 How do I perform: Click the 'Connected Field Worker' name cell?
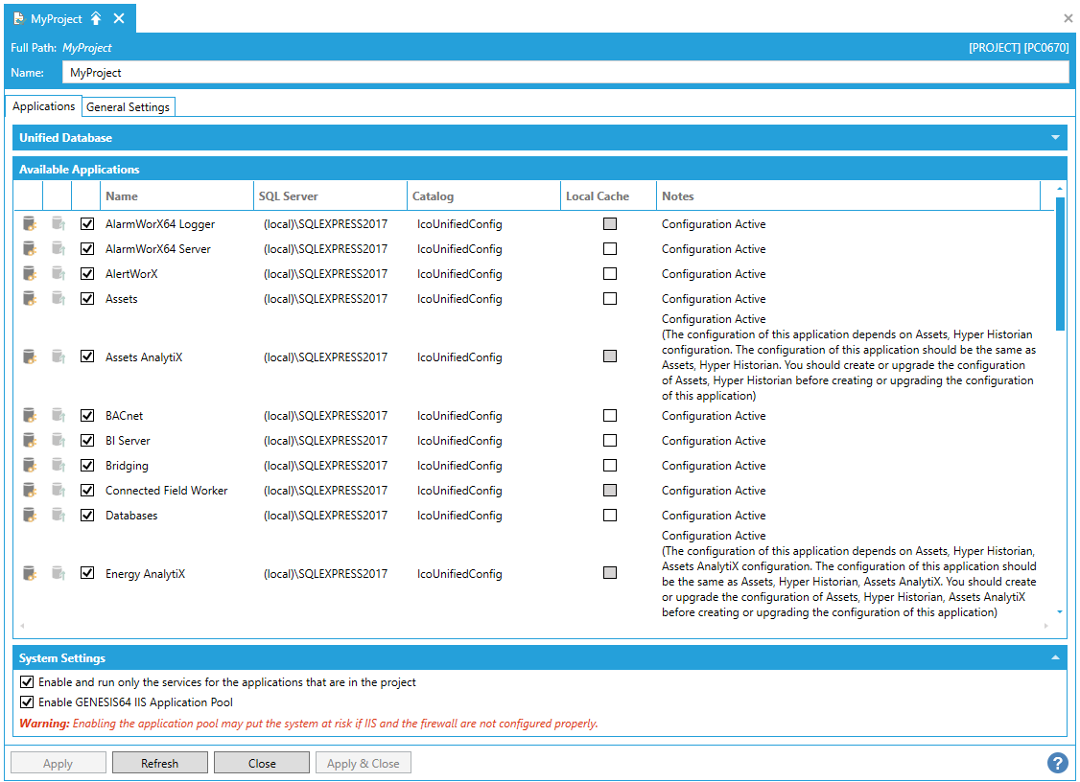[166, 490]
